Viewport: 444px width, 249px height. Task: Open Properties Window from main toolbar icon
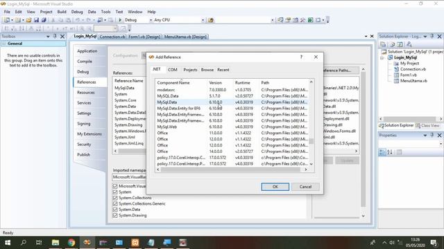(x=288, y=20)
